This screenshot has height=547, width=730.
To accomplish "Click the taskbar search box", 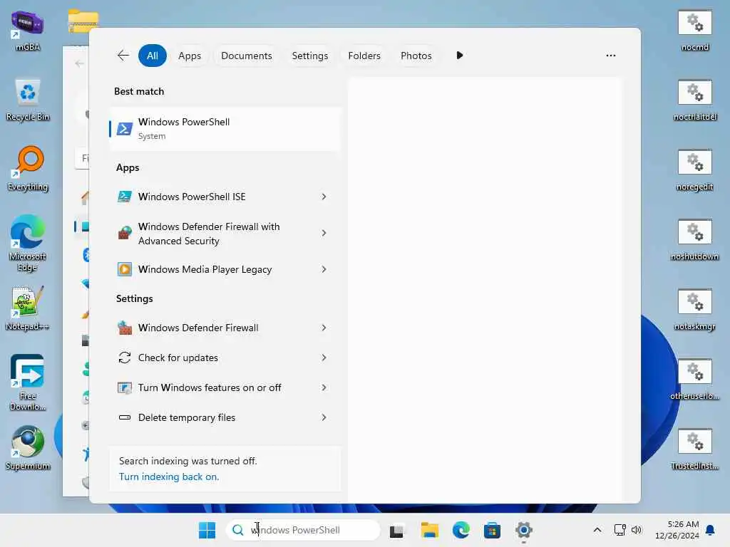I will (x=303, y=530).
